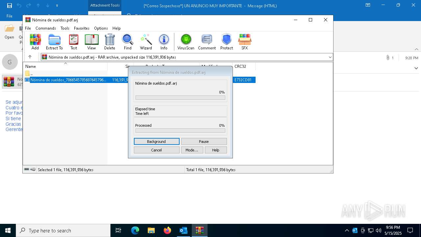Open File Explorer from taskbar
The width and height of the screenshot is (421, 237).
pyautogui.click(x=151, y=230)
